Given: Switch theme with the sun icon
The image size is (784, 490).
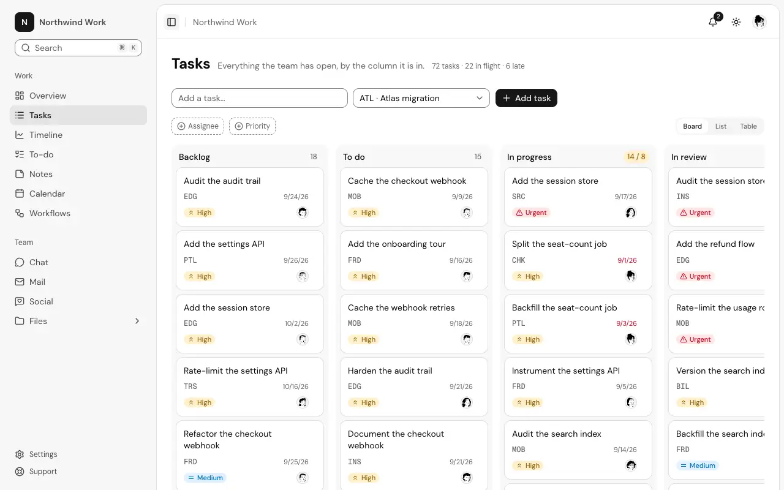Looking at the screenshot, I should coord(736,22).
